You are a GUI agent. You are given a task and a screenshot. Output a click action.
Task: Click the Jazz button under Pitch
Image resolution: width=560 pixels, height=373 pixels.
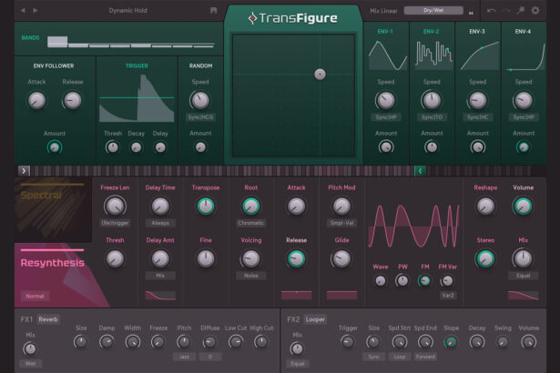184,357
